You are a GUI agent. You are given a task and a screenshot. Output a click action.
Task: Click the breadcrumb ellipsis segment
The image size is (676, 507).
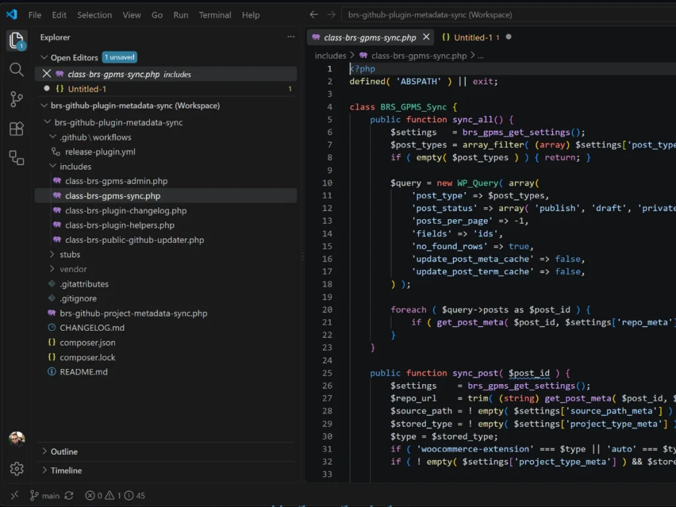(x=481, y=55)
